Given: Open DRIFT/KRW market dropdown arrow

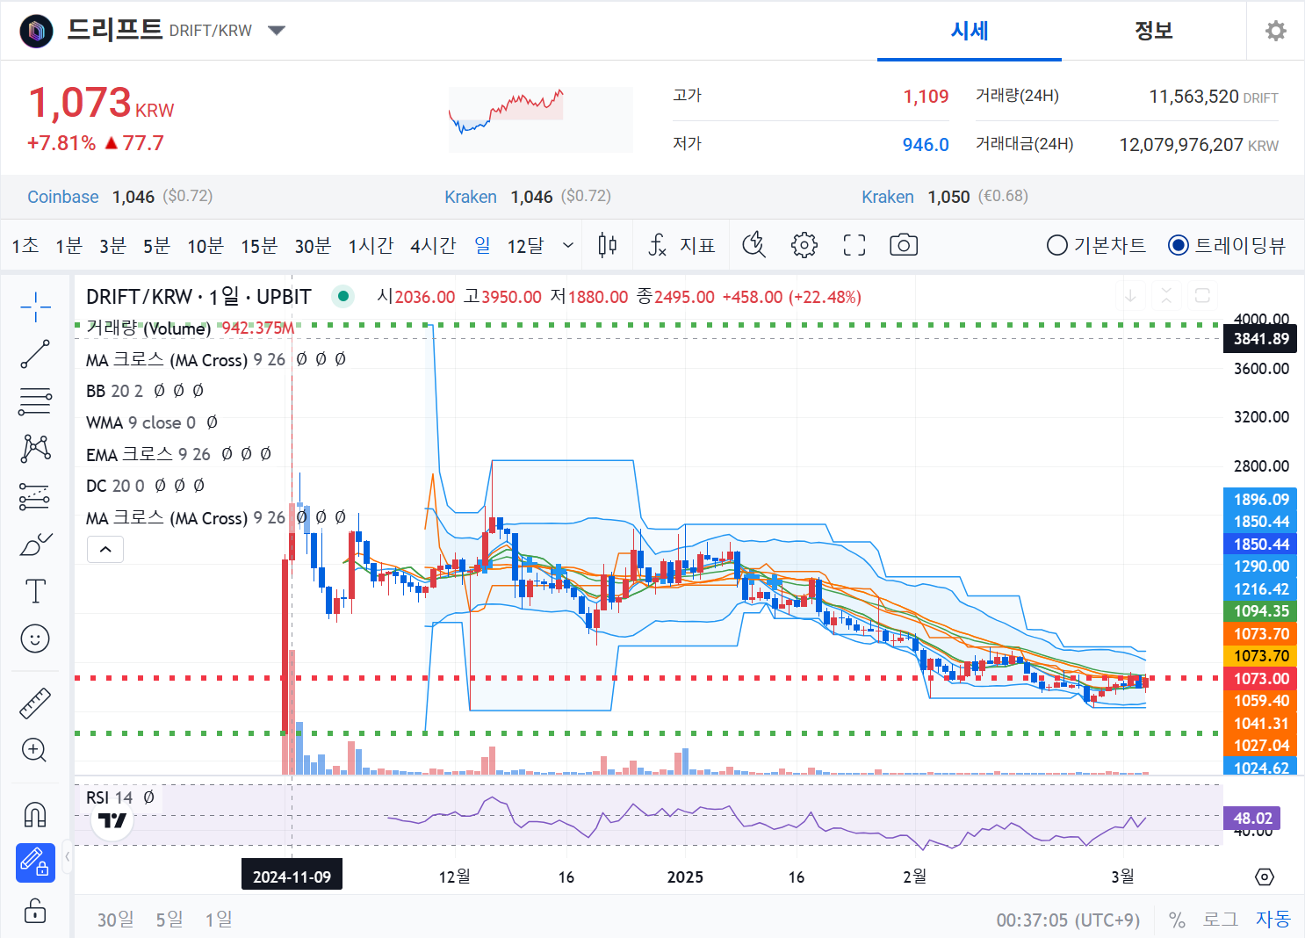Looking at the screenshot, I should pyautogui.click(x=277, y=31).
